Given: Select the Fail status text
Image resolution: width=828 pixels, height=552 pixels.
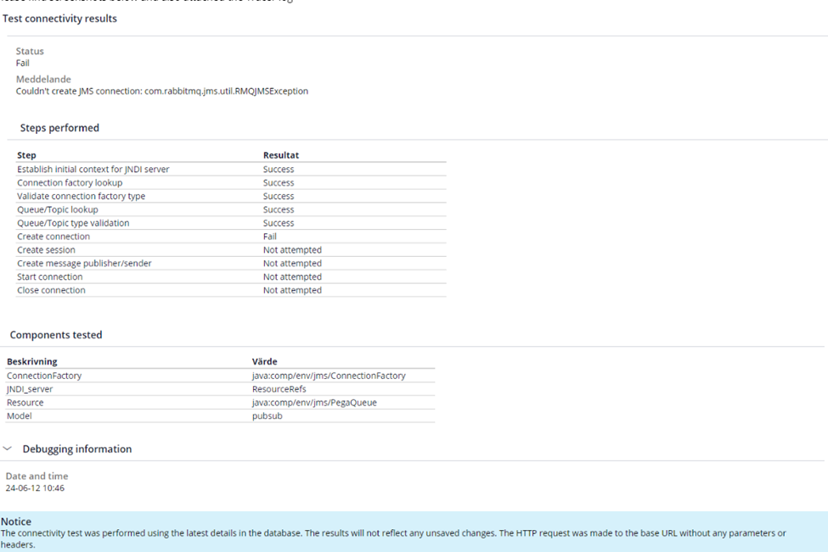Looking at the screenshot, I should [22, 63].
